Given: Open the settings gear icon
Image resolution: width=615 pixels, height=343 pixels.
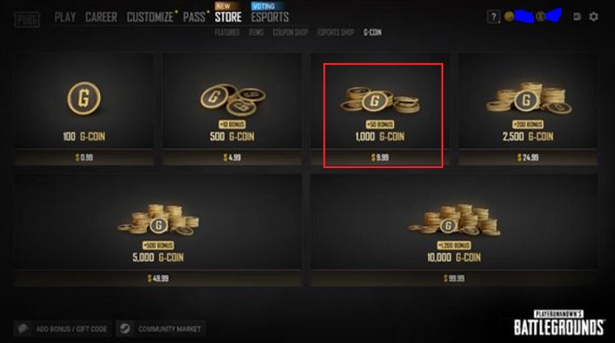Looking at the screenshot, I should pyautogui.click(x=594, y=16).
